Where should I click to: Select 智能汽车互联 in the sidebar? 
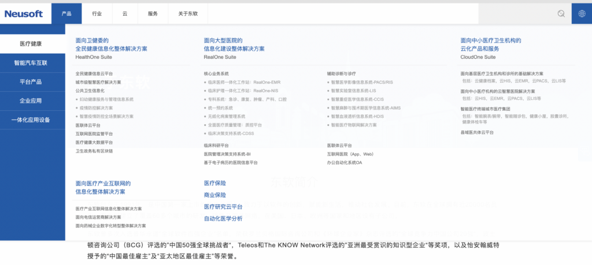(31, 63)
